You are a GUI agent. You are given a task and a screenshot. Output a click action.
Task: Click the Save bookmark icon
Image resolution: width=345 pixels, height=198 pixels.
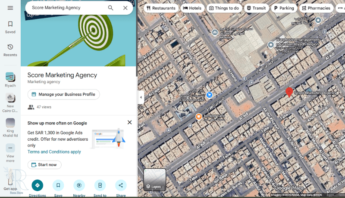58,185
